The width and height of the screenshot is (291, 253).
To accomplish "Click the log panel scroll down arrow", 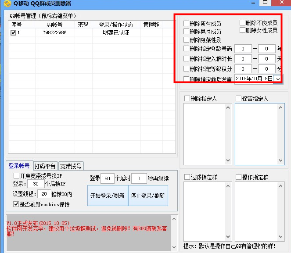I will 174,247.
